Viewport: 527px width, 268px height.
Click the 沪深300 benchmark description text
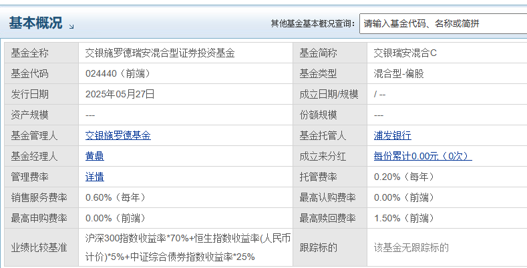188,247
